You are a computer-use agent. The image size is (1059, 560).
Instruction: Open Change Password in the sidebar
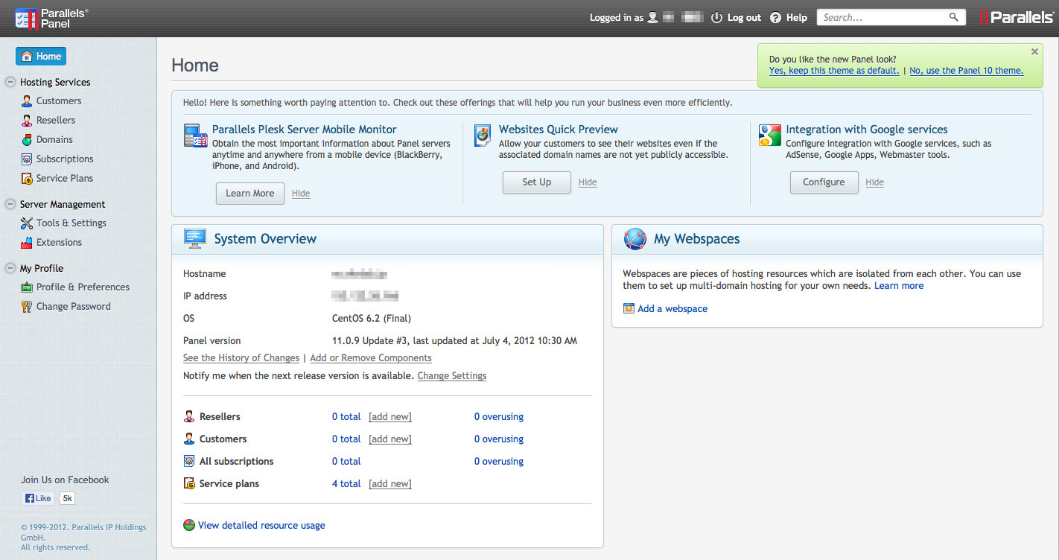[73, 307]
